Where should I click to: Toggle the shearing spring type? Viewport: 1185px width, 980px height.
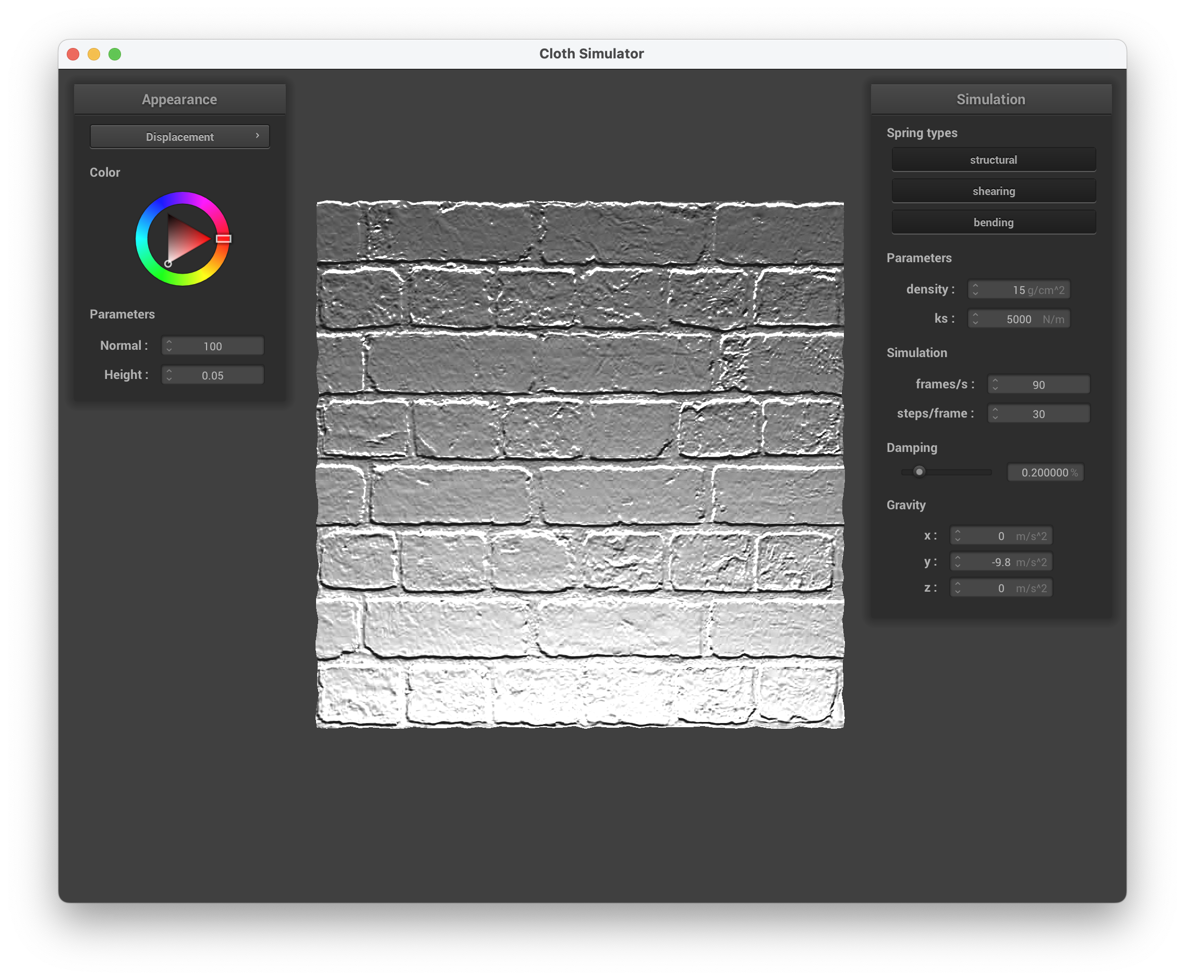[993, 191]
